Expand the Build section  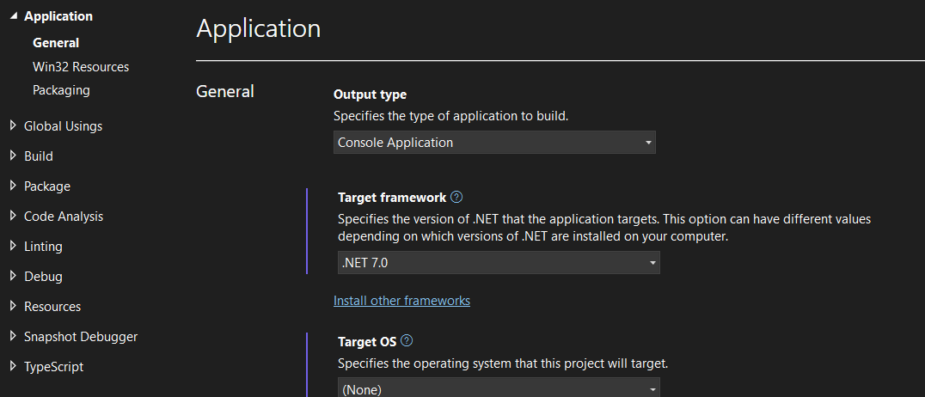click(x=13, y=156)
